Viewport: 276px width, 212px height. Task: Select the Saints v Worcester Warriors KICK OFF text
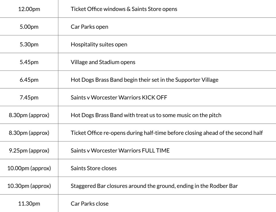point(119,98)
